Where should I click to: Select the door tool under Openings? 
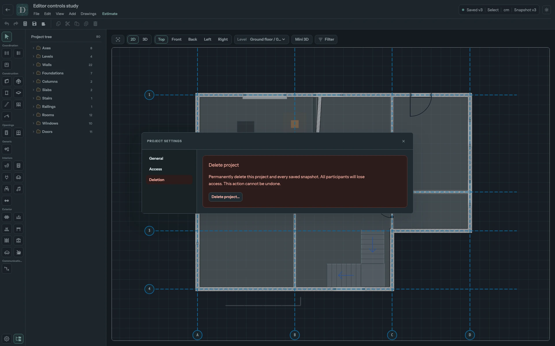click(7, 133)
